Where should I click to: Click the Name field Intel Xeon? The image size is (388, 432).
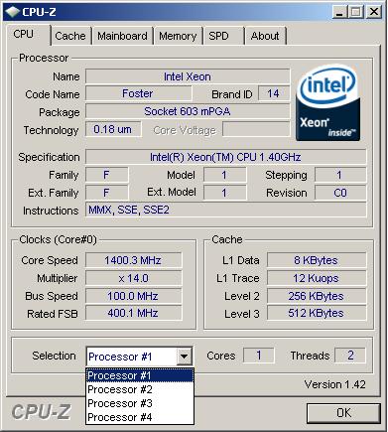point(188,76)
